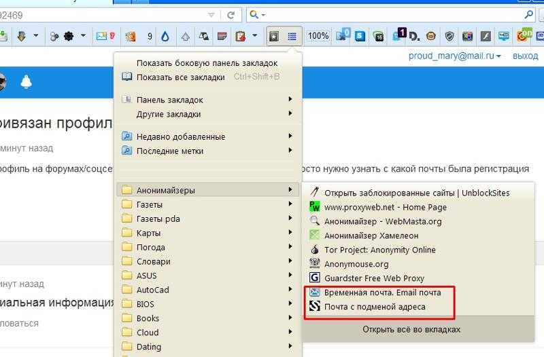Click the search magnifier on the right
Viewport: 544px width, 357px height.
(529, 14)
